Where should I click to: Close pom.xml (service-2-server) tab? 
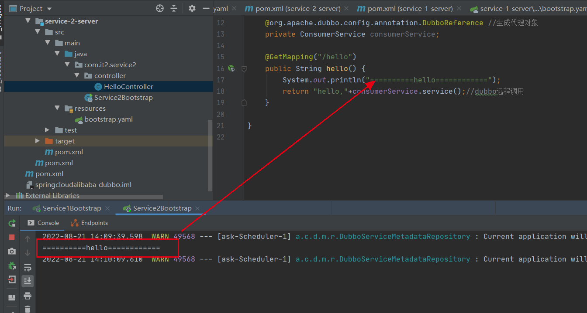coord(346,8)
